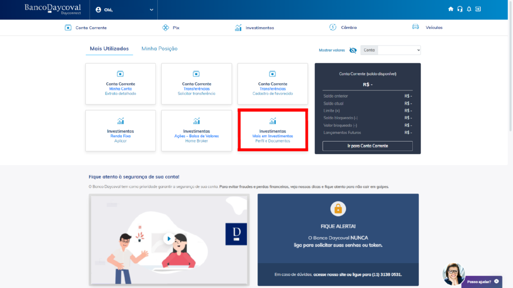513x288 pixels.
Task: Click Ir para Conta Corrente button
Action: click(x=367, y=146)
